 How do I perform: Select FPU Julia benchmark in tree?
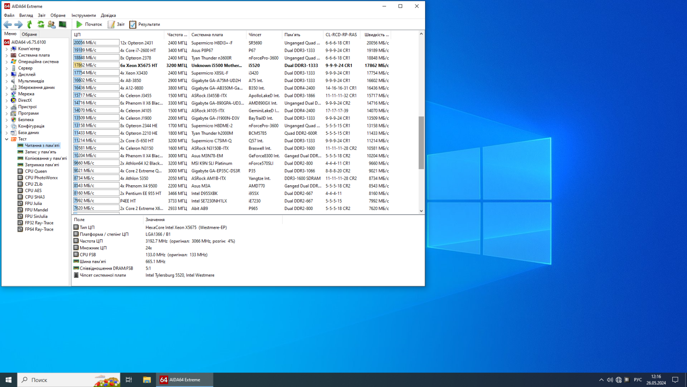(33, 204)
